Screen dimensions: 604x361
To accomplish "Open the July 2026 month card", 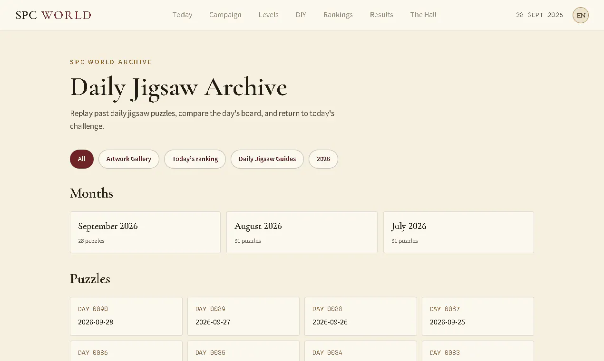I will 458,232.
